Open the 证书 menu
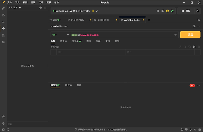Image resolution: width=203 pixels, height=132 pixels. 49,2
